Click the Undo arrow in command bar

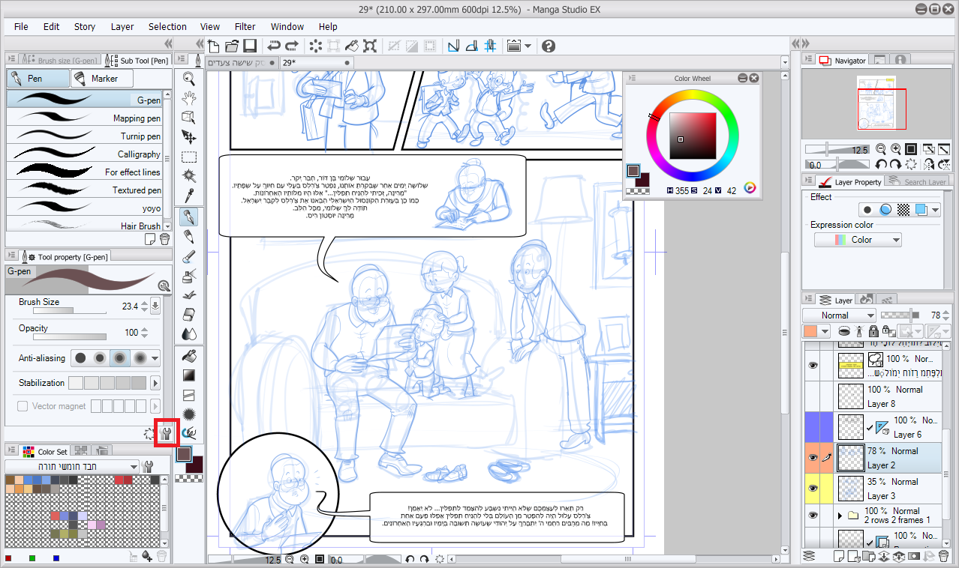[275, 46]
